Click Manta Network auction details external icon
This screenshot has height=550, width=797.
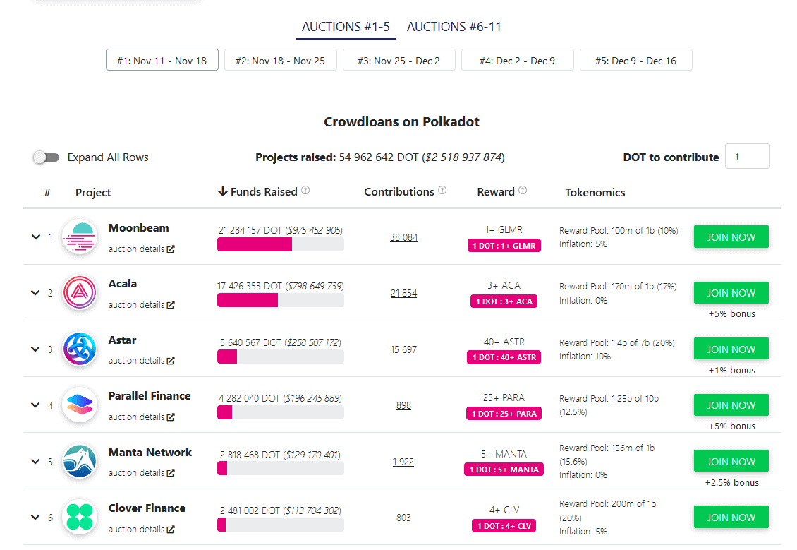click(171, 473)
